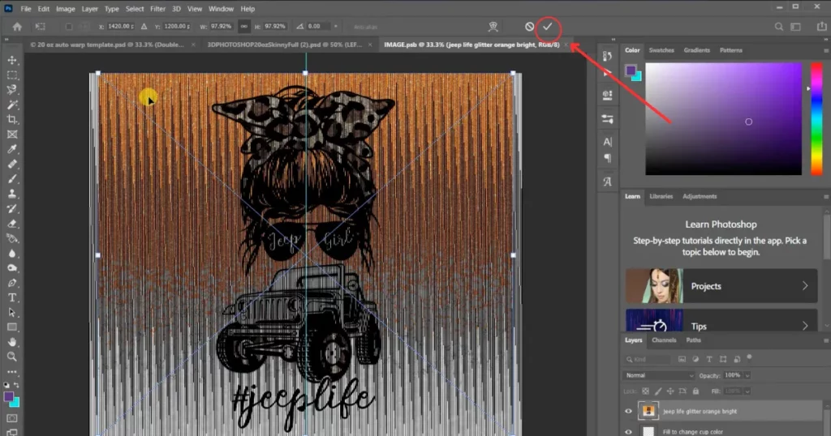831x436 pixels.
Task: Hide the jeep life glitter orange bright layer
Action: point(629,411)
